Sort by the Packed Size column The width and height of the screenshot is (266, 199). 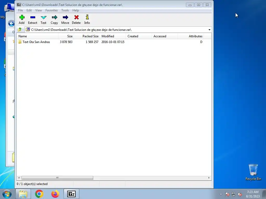(x=87, y=36)
